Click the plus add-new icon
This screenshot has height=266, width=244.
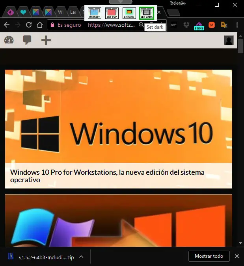[x=46, y=40]
